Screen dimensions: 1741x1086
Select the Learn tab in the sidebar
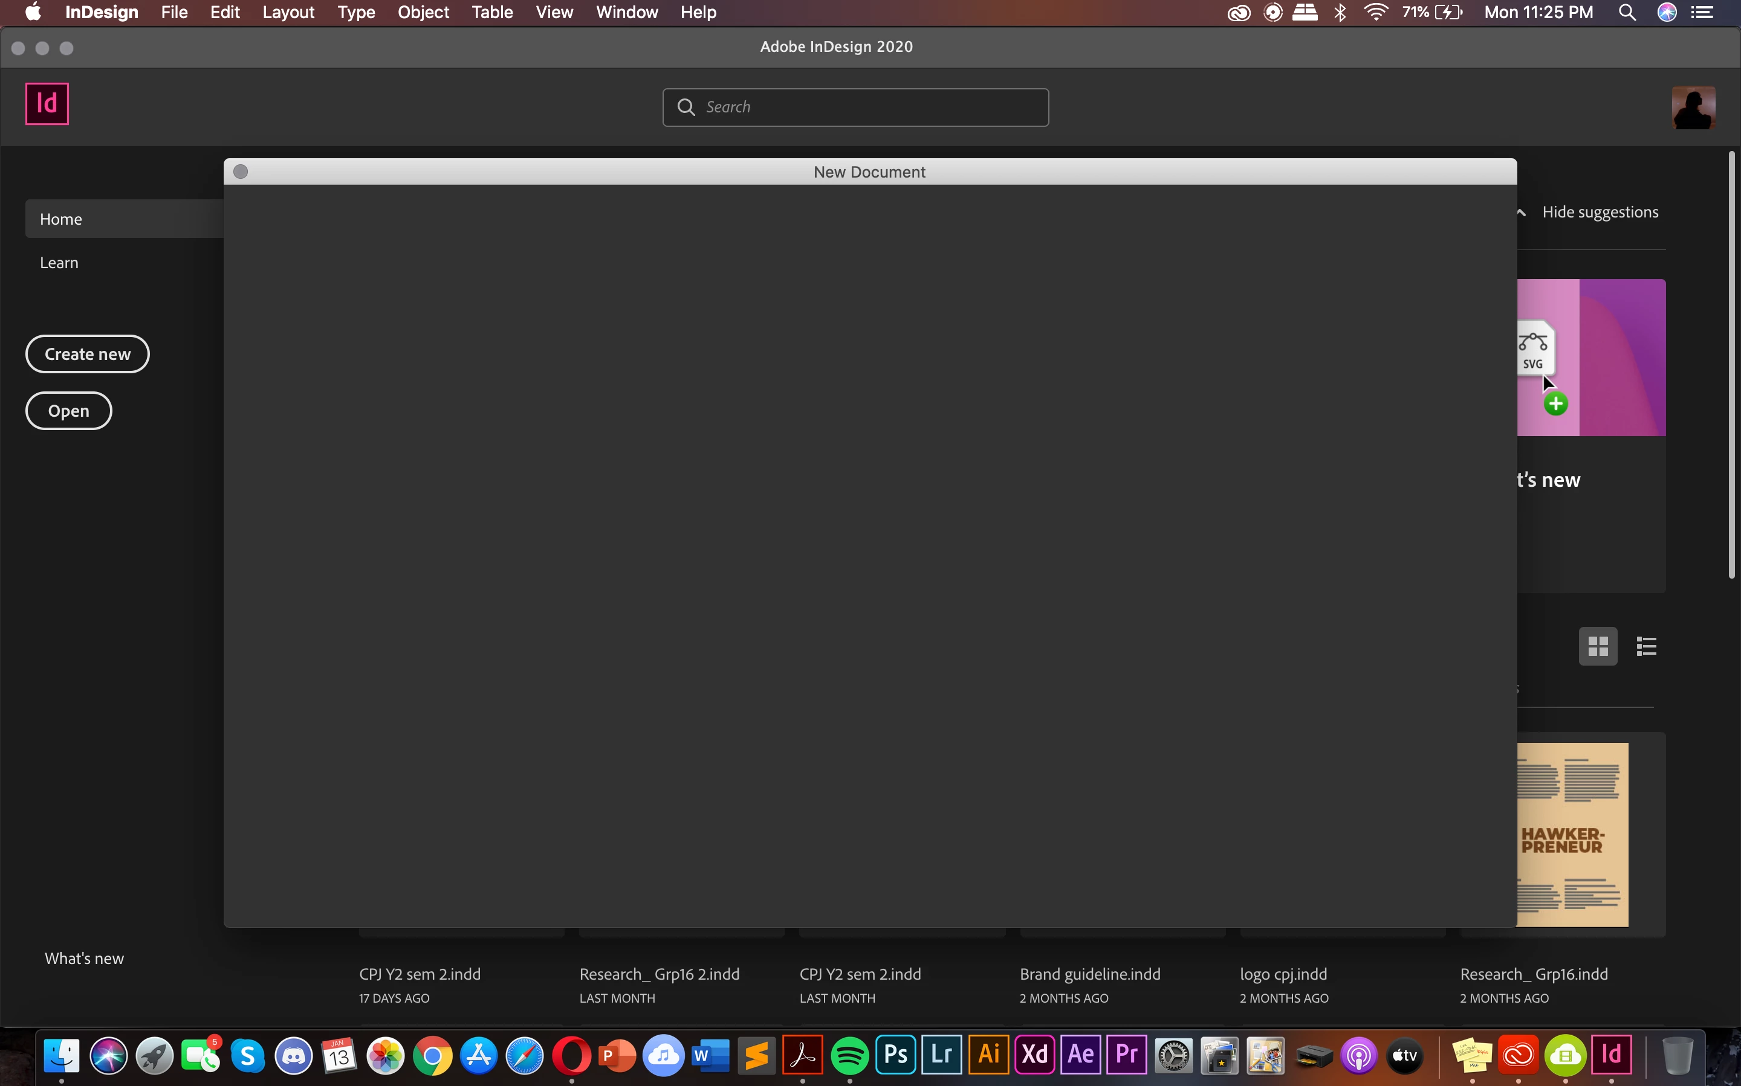[59, 263]
